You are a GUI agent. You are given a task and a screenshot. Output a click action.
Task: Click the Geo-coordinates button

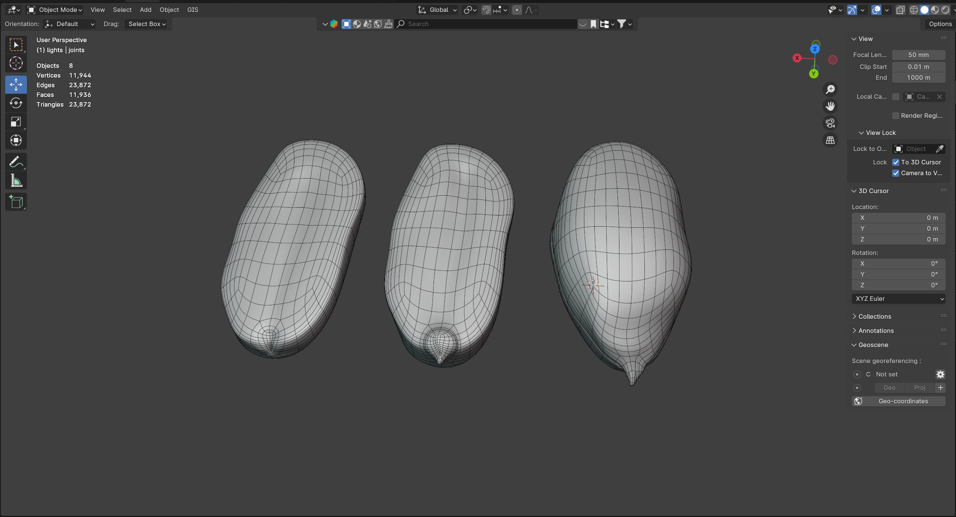click(x=898, y=401)
